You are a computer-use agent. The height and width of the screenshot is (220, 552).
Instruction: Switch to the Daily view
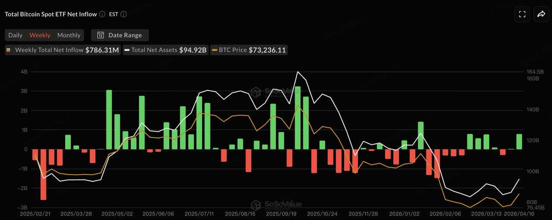(x=16, y=35)
